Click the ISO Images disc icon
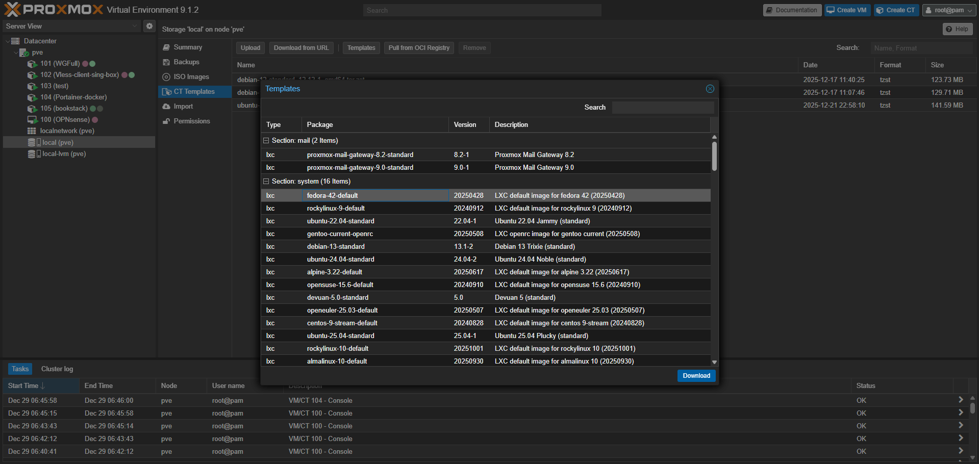 coord(166,77)
